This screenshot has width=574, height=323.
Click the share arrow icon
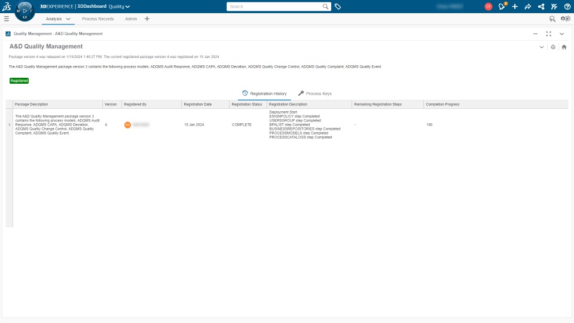528,7
